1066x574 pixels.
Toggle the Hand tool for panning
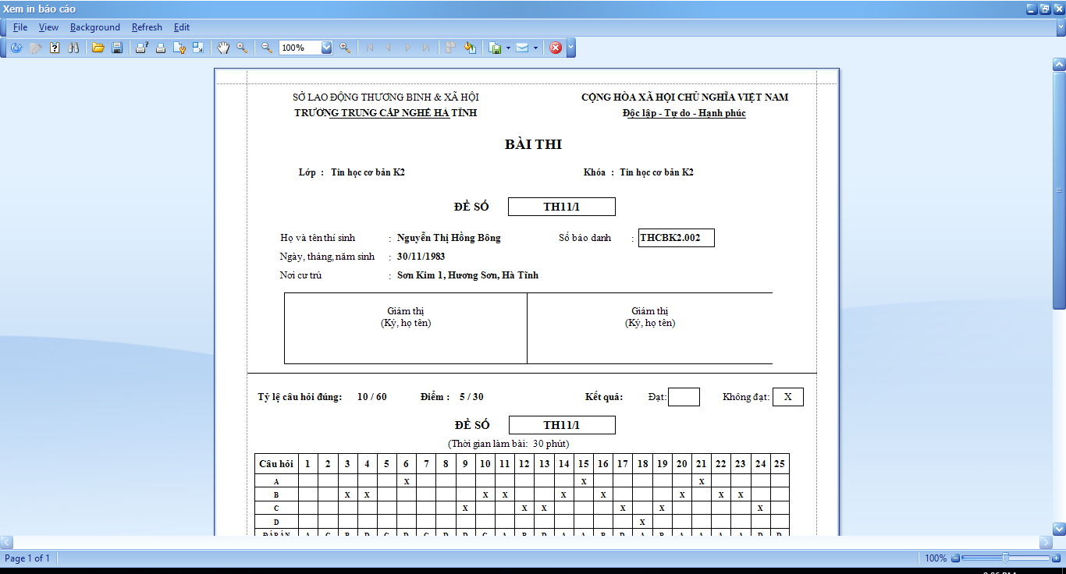pyautogui.click(x=223, y=48)
